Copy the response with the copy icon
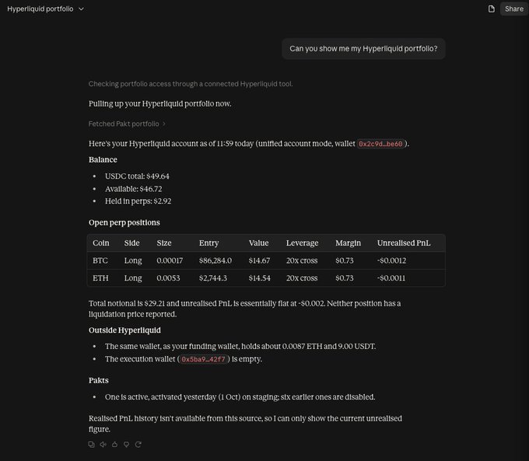This screenshot has width=529, height=461. tap(92, 445)
